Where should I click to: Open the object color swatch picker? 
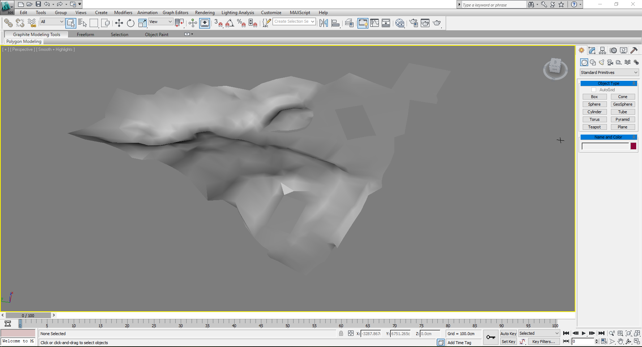[x=633, y=146]
